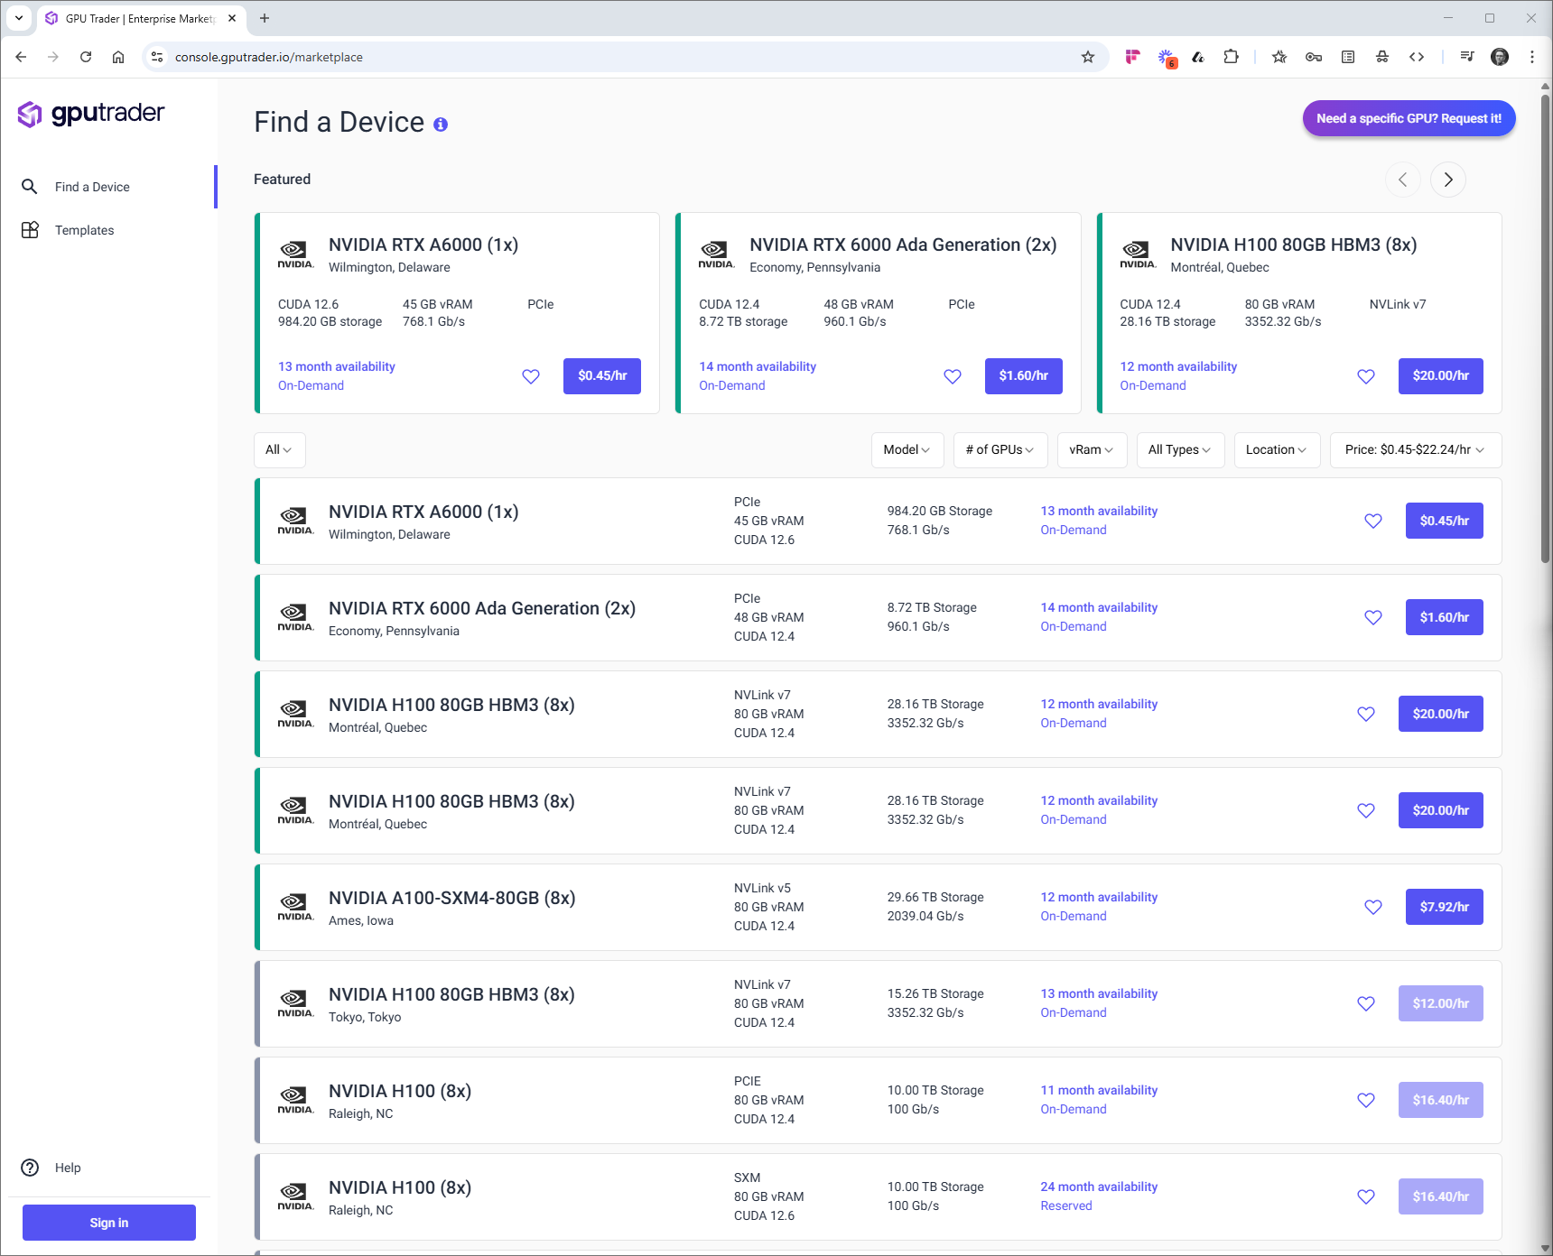Select Find a Device in sidebar
The width and height of the screenshot is (1553, 1256).
click(108, 187)
